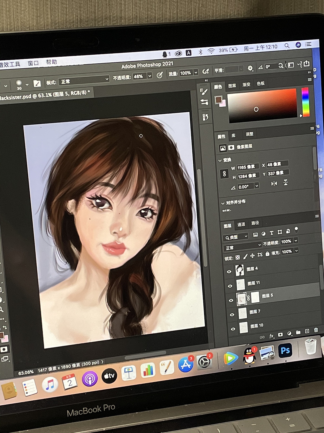
Task: Filter layers by smart object icon
Action: tap(288, 231)
